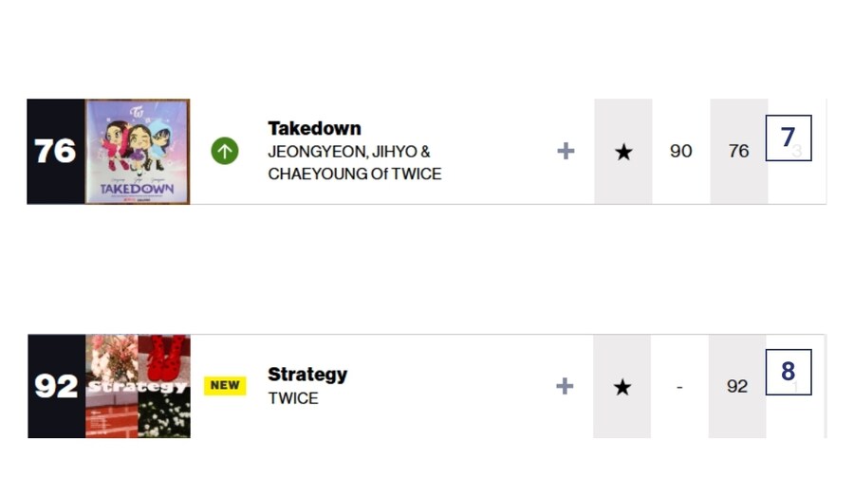The image size is (854, 477).
Task: Click peak position value 76
Action: (x=738, y=151)
